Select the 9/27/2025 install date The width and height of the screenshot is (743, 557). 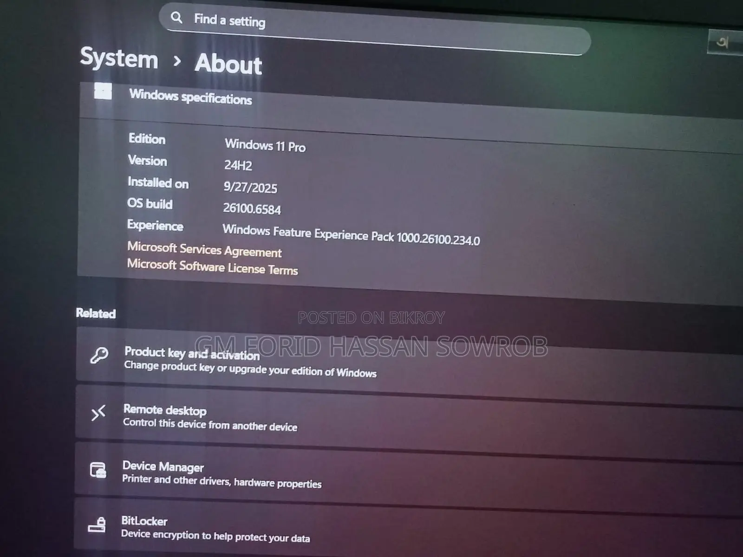coord(250,187)
